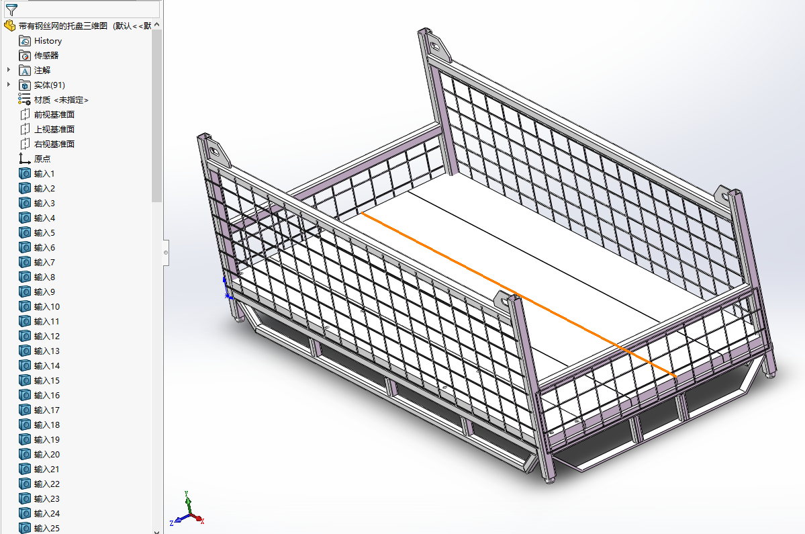Screen dimensions: 805x534
Task: Click the feature tree scroll-up arrow
Action: tap(156, 25)
